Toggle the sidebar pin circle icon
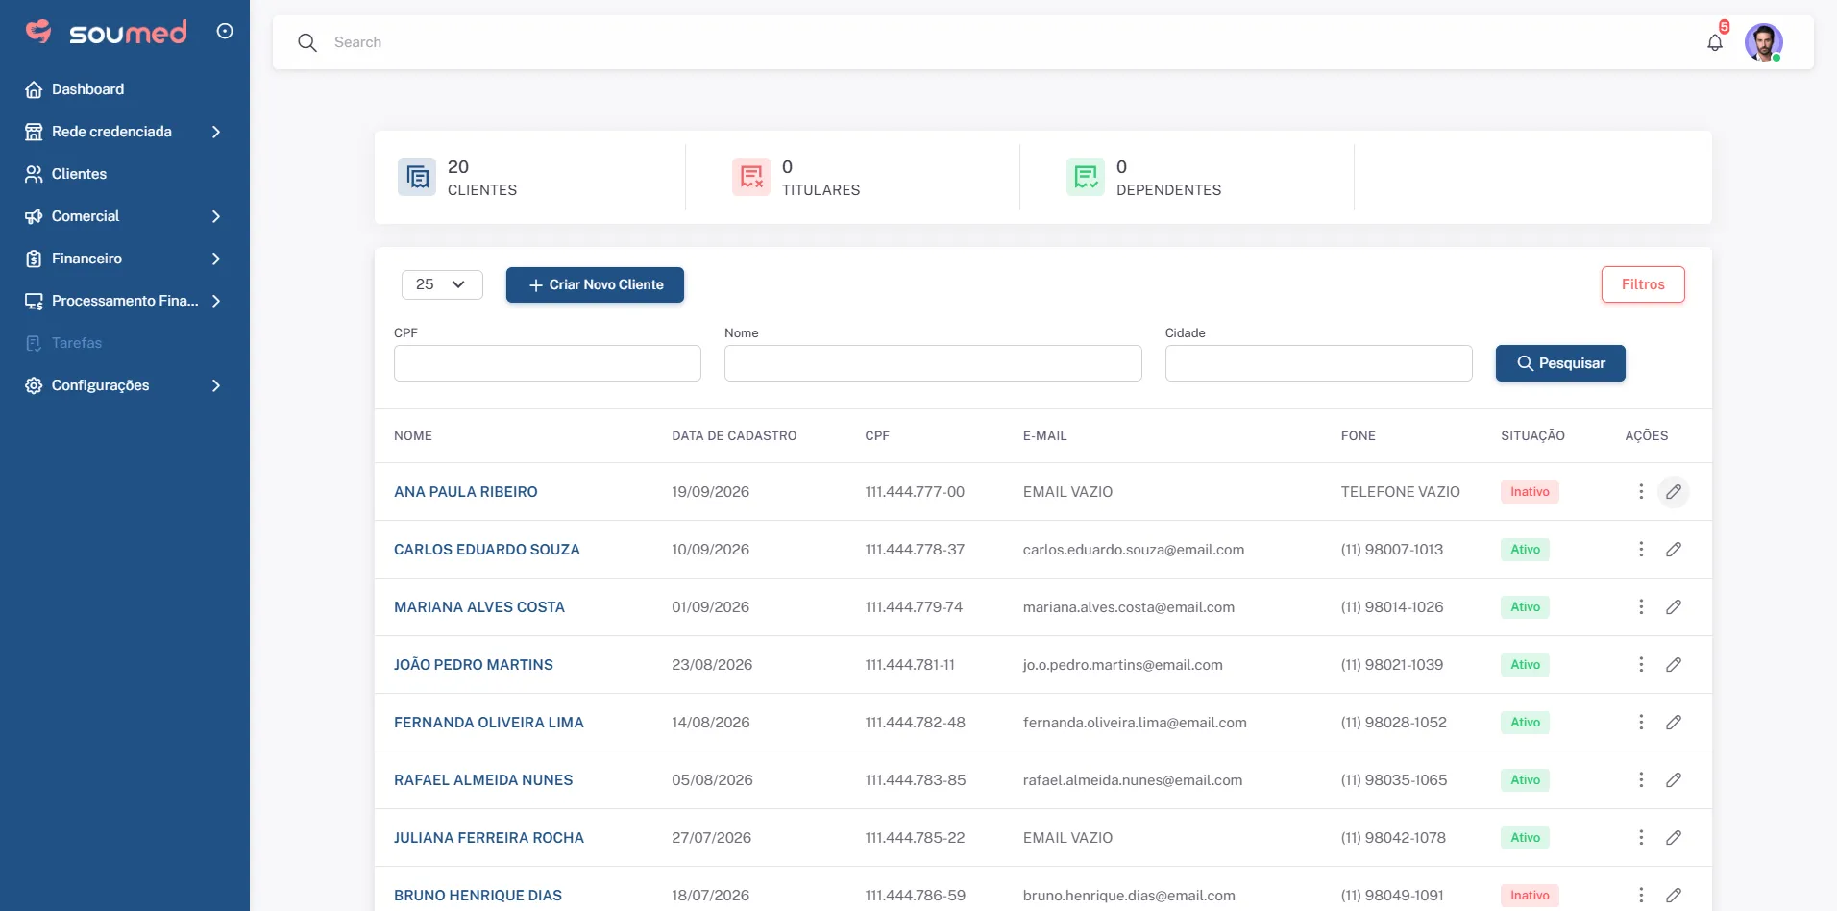Image resolution: width=1837 pixels, height=911 pixels. [225, 31]
